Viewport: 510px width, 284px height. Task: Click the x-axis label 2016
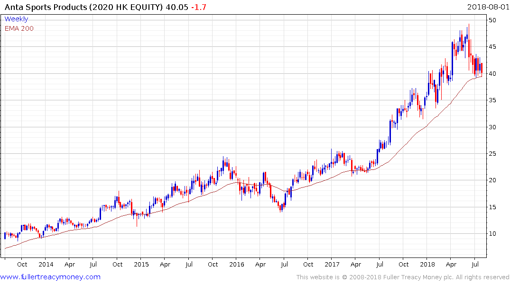click(236, 264)
